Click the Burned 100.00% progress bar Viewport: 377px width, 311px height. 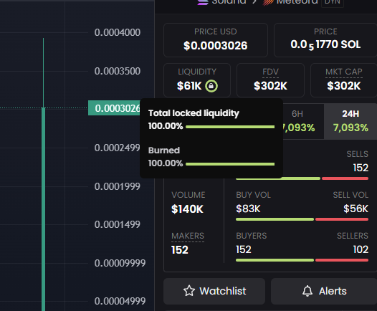click(x=230, y=164)
